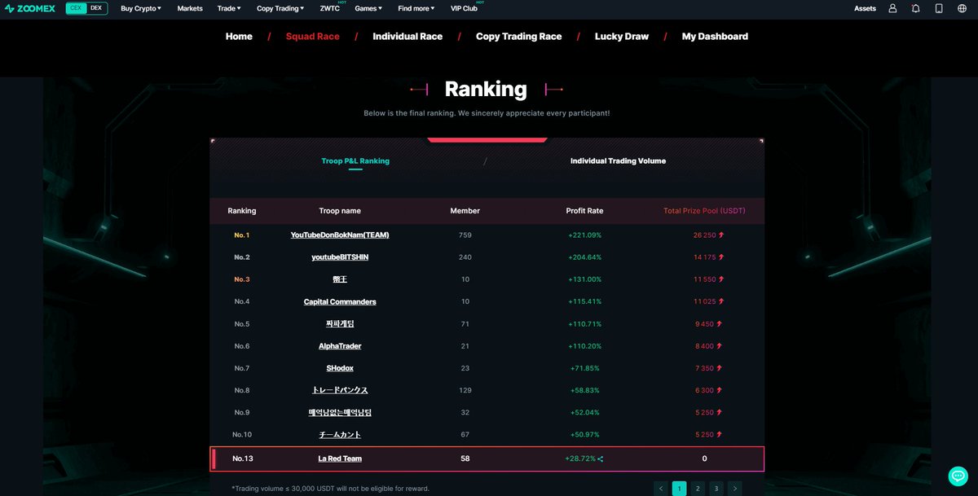The width and height of the screenshot is (978, 496).
Task: Click Total Prize Pool (USDT) header
Action: (704, 211)
